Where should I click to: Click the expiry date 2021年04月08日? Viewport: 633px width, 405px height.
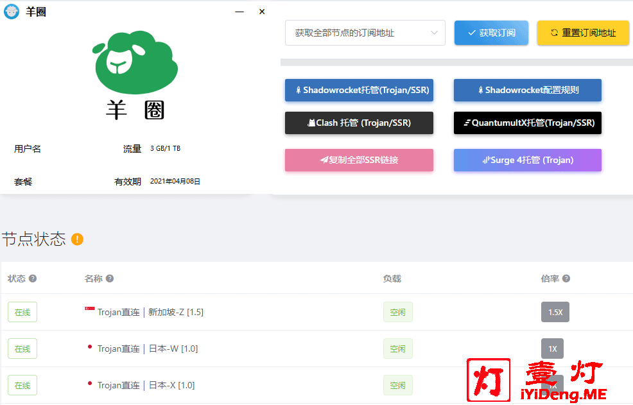(175, 181)
